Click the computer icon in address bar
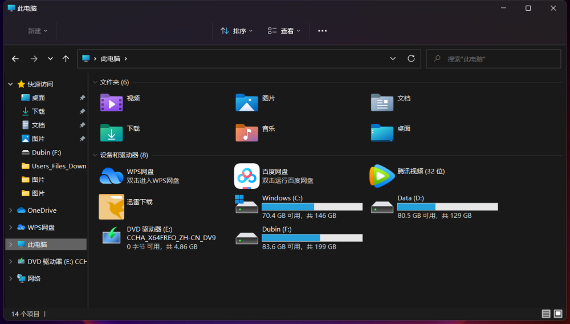 pos(86,59)
